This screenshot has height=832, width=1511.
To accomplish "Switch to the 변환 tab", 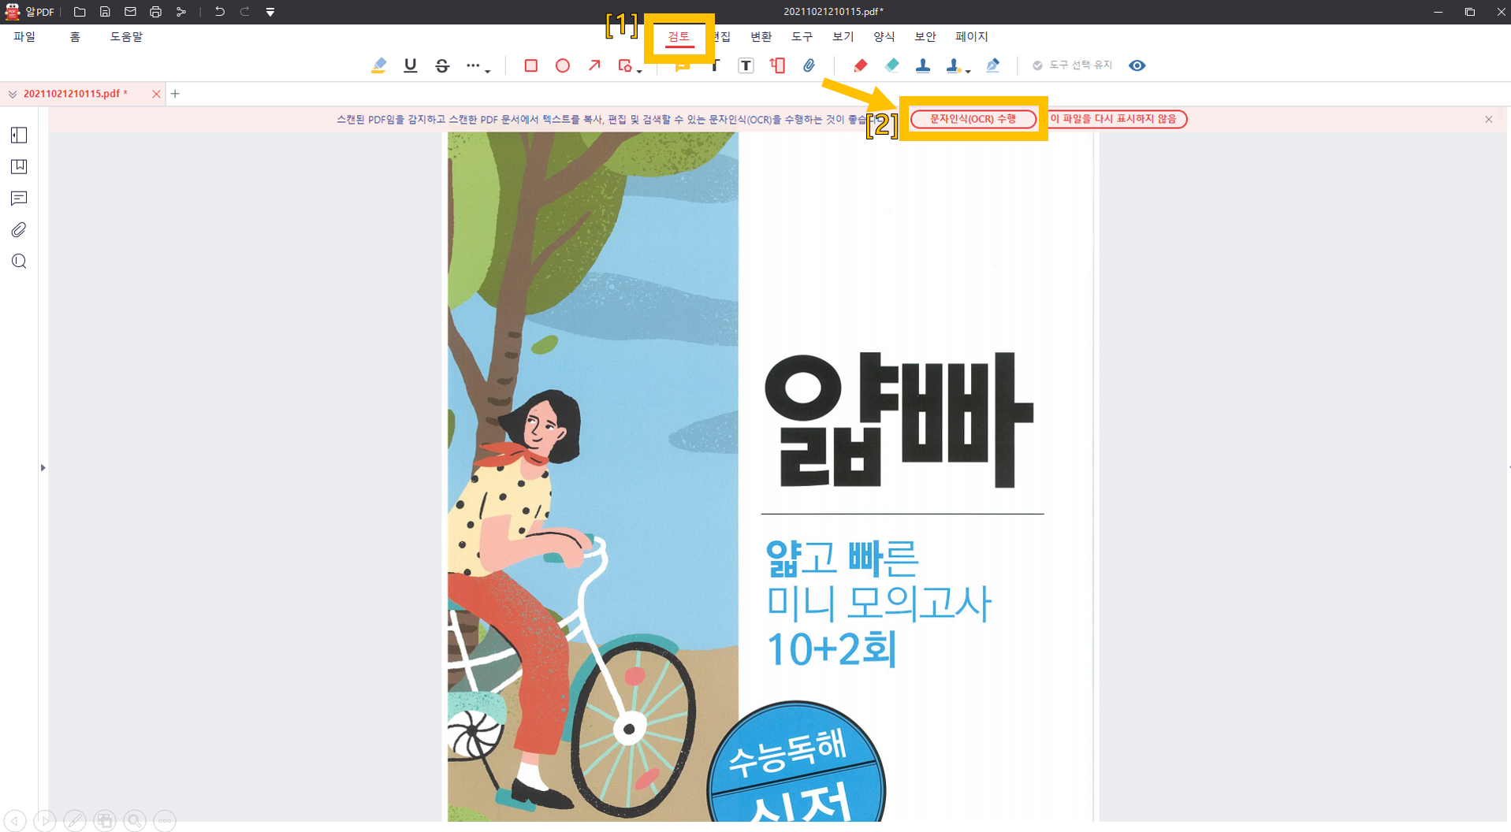I will [x=761, y=37].
